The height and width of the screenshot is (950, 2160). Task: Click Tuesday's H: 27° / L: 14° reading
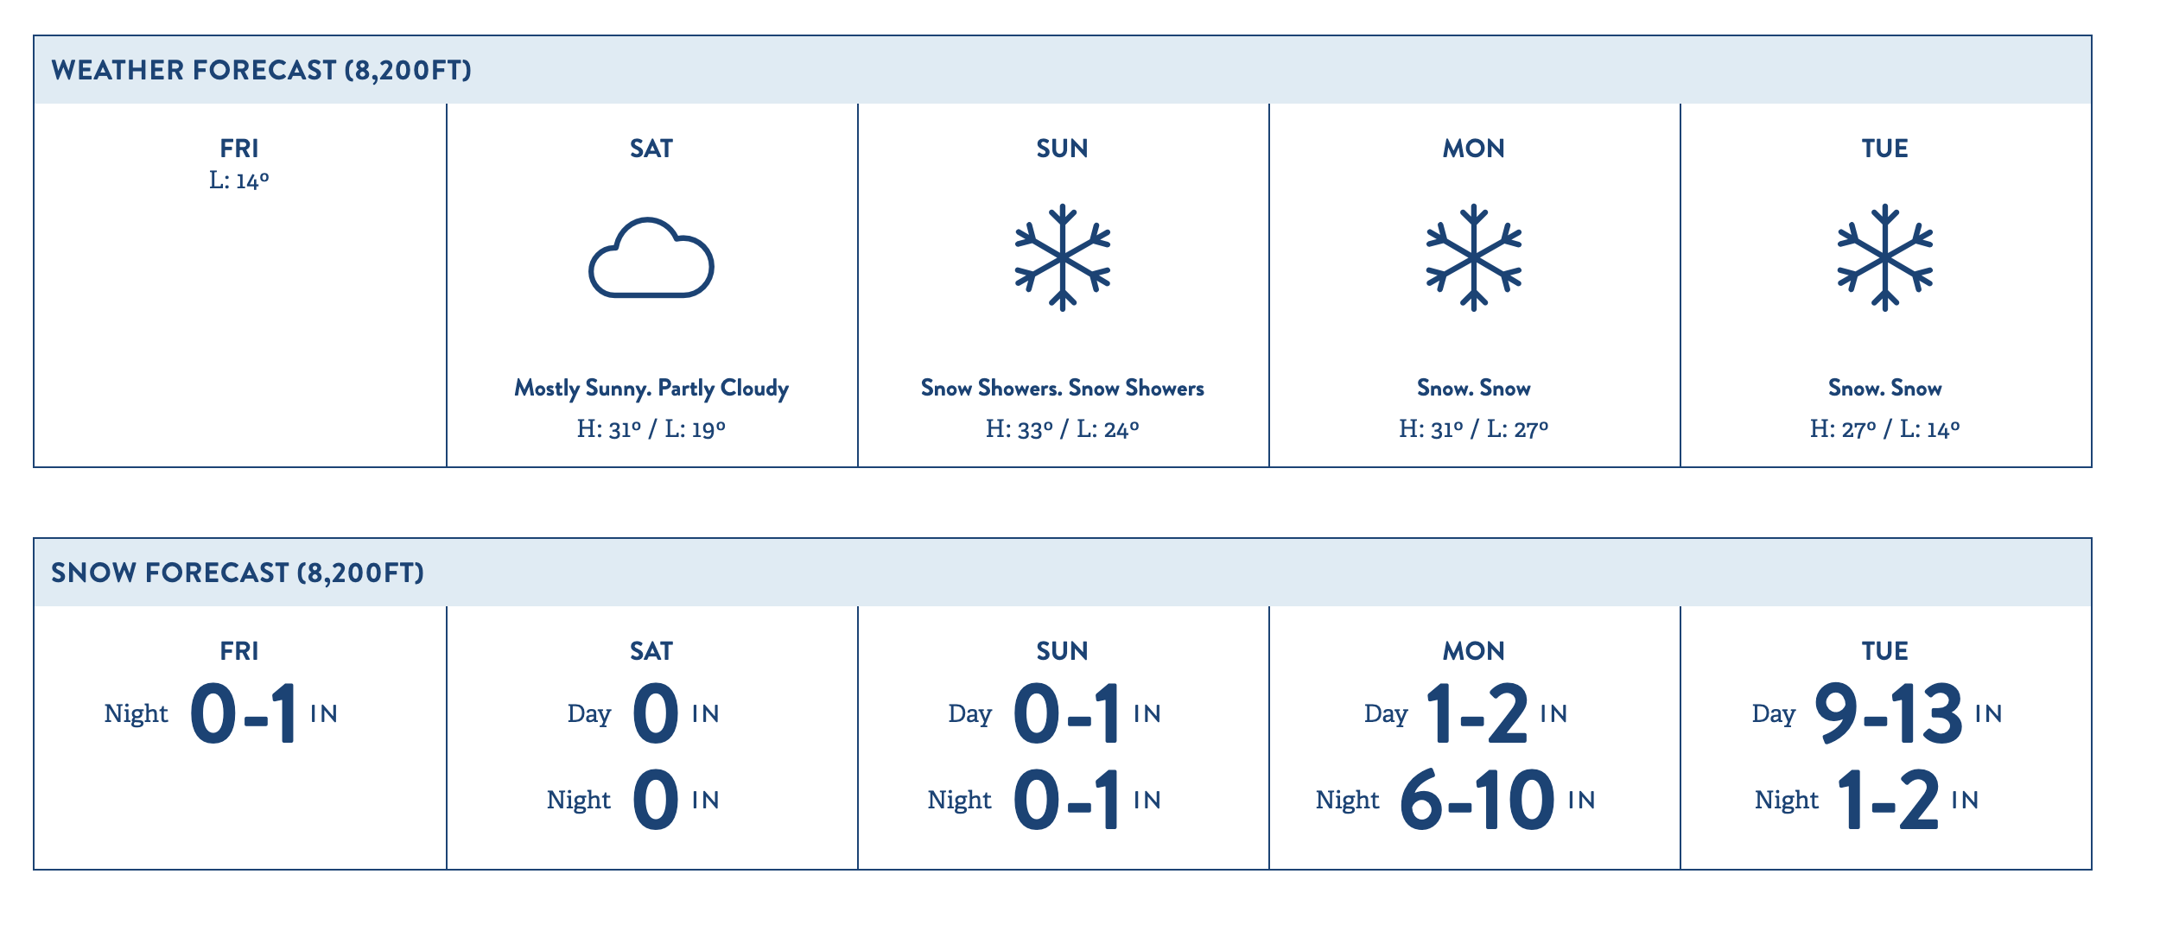point(1885,428)
